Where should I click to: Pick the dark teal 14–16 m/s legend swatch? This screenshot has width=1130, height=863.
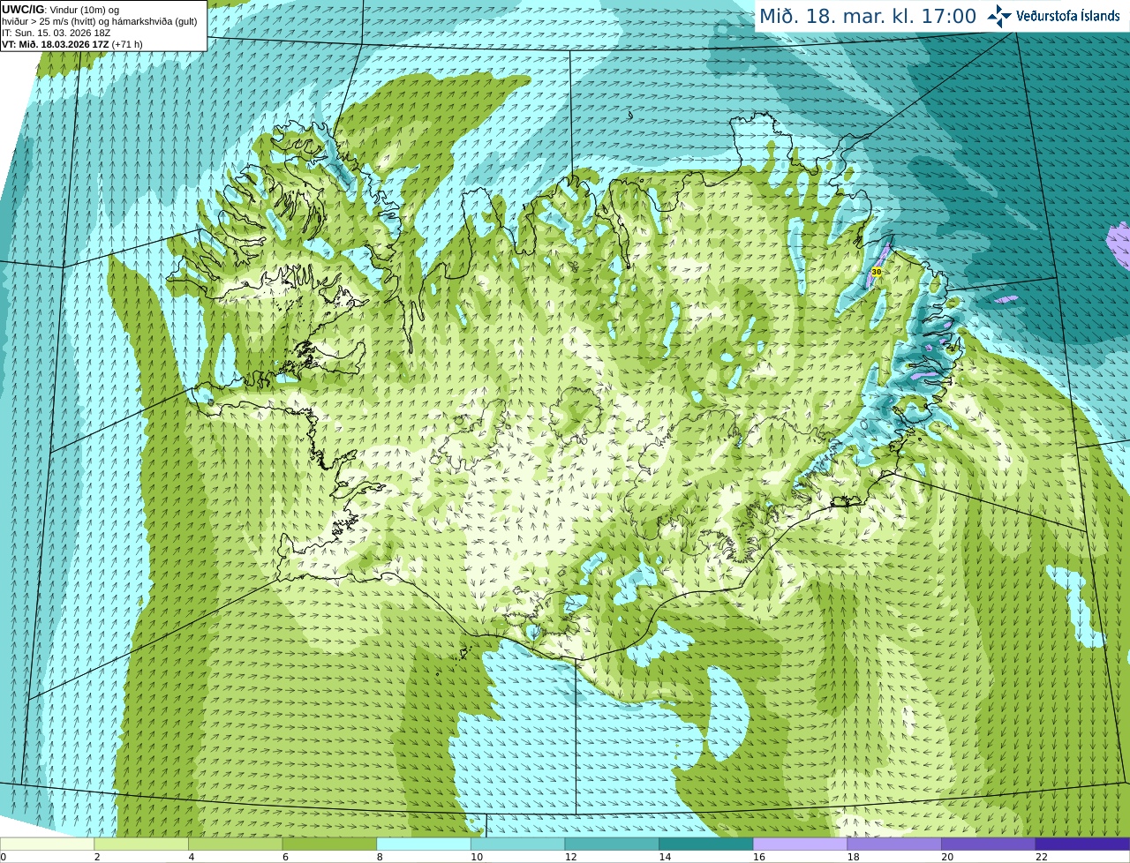[x=706, y=844]
